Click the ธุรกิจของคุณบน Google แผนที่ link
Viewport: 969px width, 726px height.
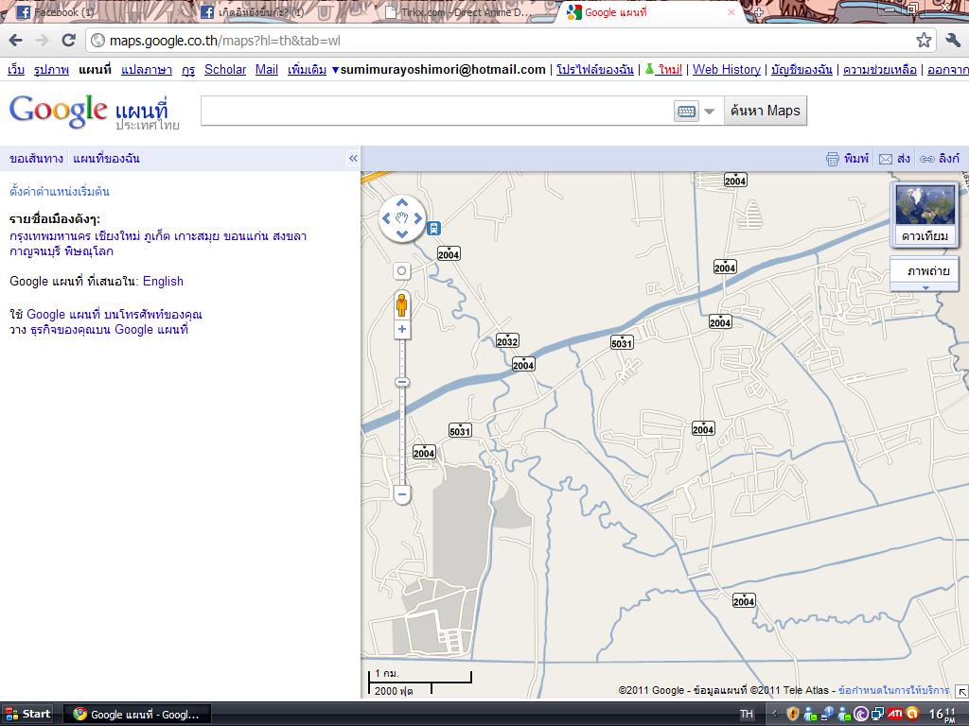tap(109, 330)
